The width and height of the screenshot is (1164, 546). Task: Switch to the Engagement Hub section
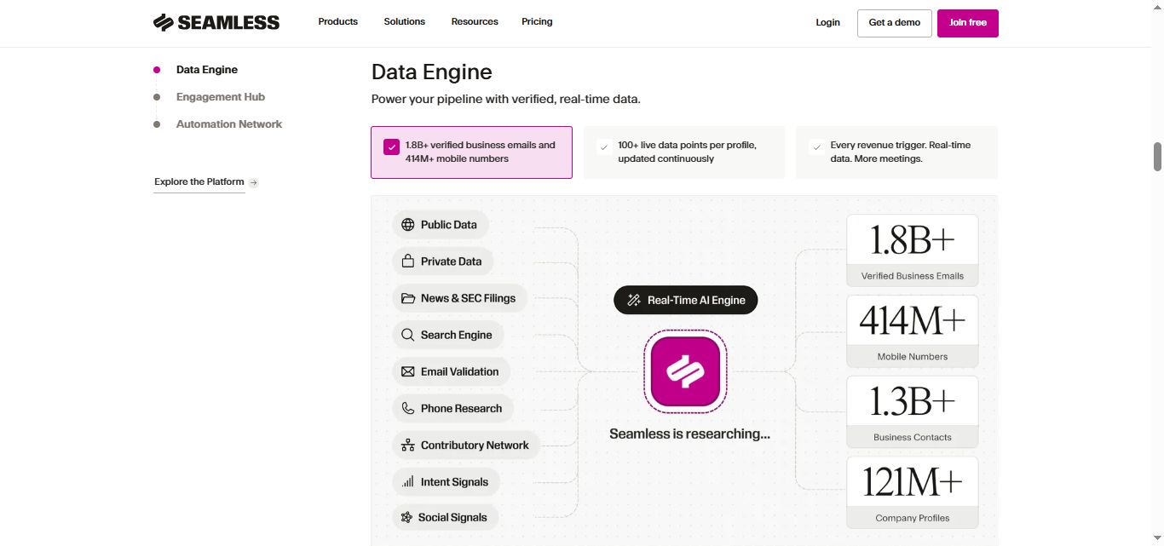[x=220, y=96]
